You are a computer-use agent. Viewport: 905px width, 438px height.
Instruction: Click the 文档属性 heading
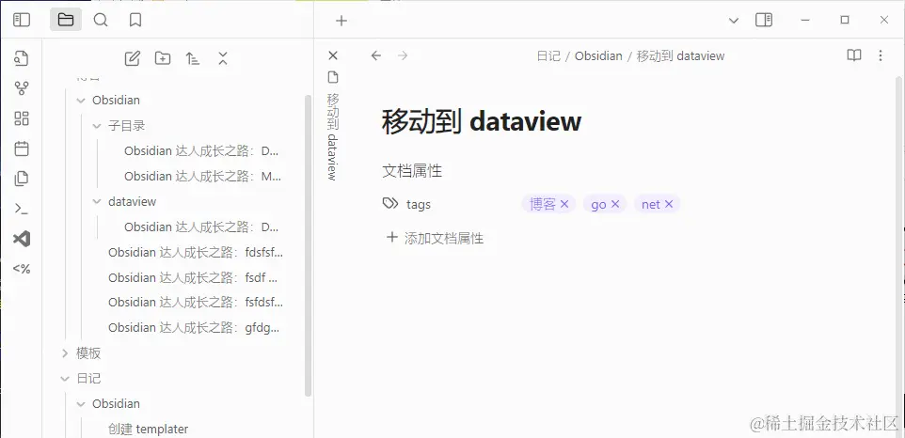412,170
